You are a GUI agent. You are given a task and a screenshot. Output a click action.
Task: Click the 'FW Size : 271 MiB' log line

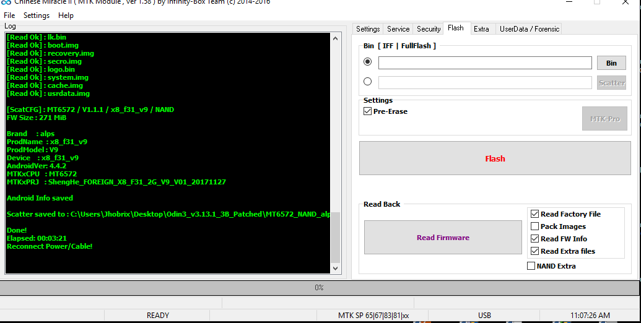point(37,118)
